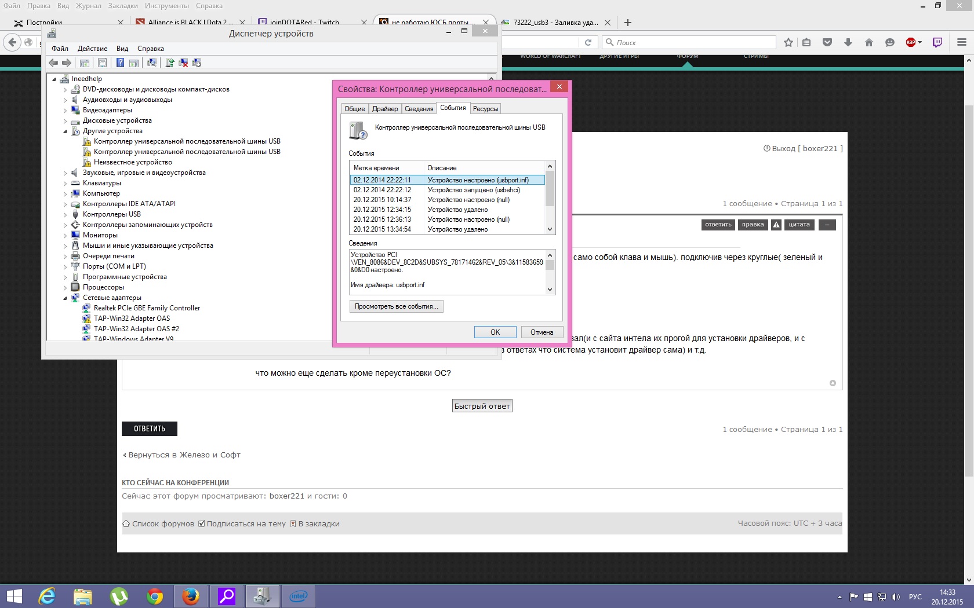The height and width of the screenshot is (608, 974).
Task: Open the purple search app on taskbar
Action: click(x=227, y=596)
